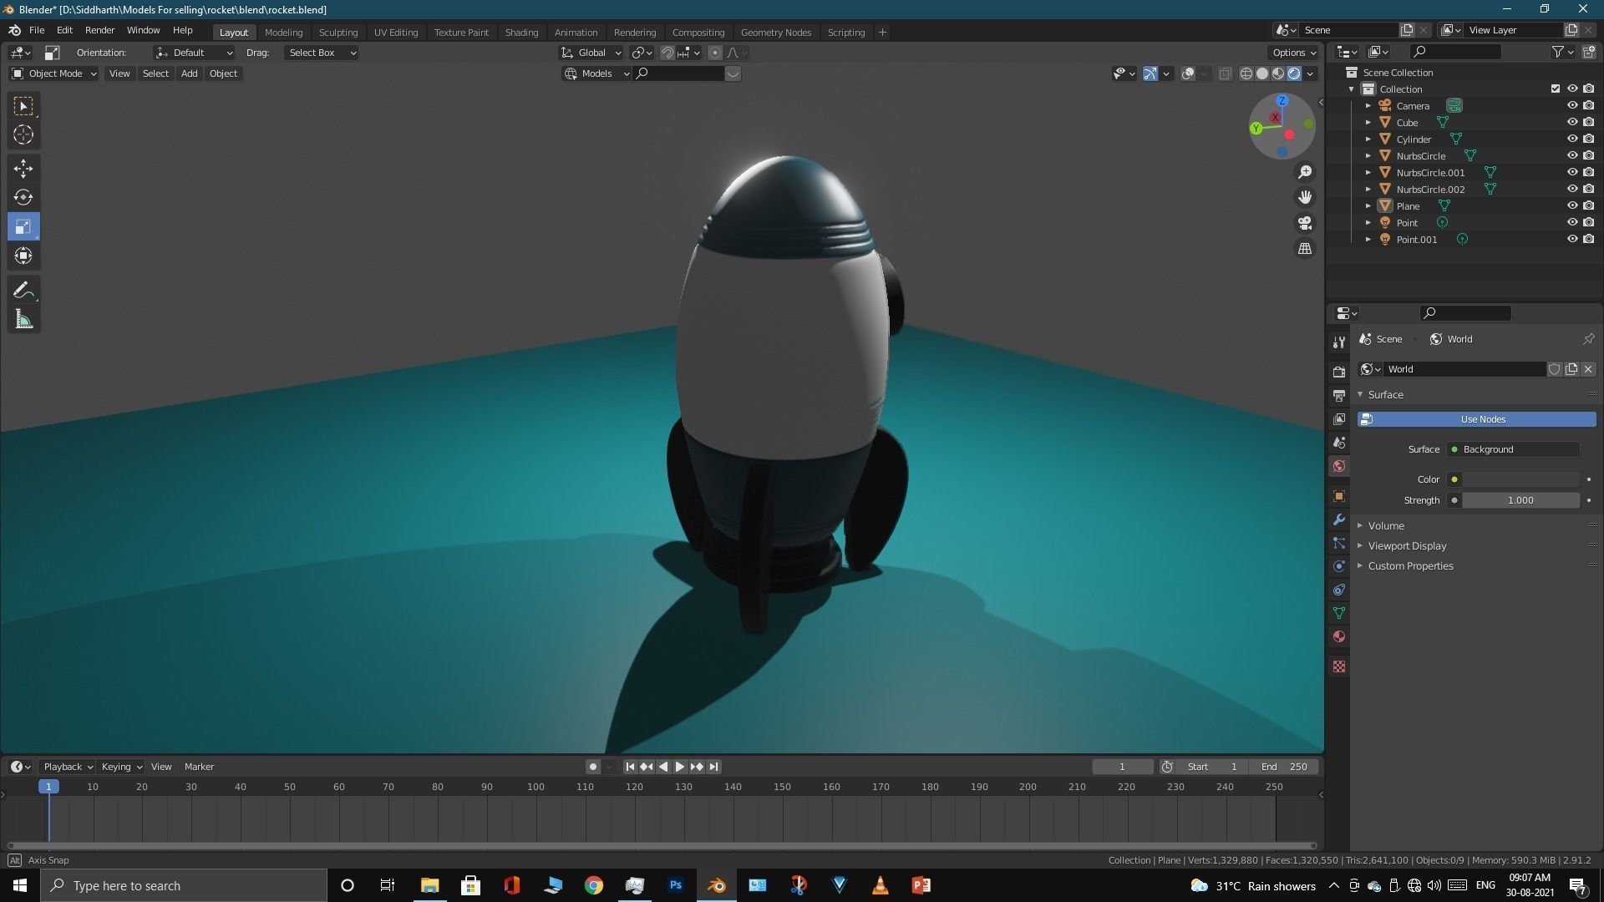Select the Move tool in toolbar
Screen dimensions: 1604x902
coord(23,169)
